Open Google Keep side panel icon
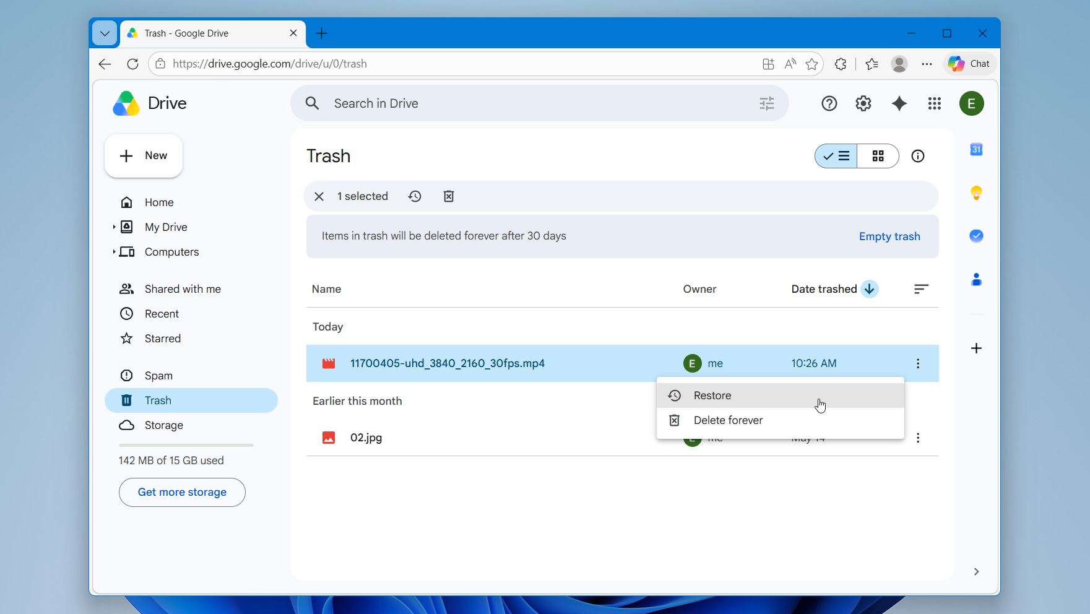This screenshot has width=1090, height=614. click(976, 193)
